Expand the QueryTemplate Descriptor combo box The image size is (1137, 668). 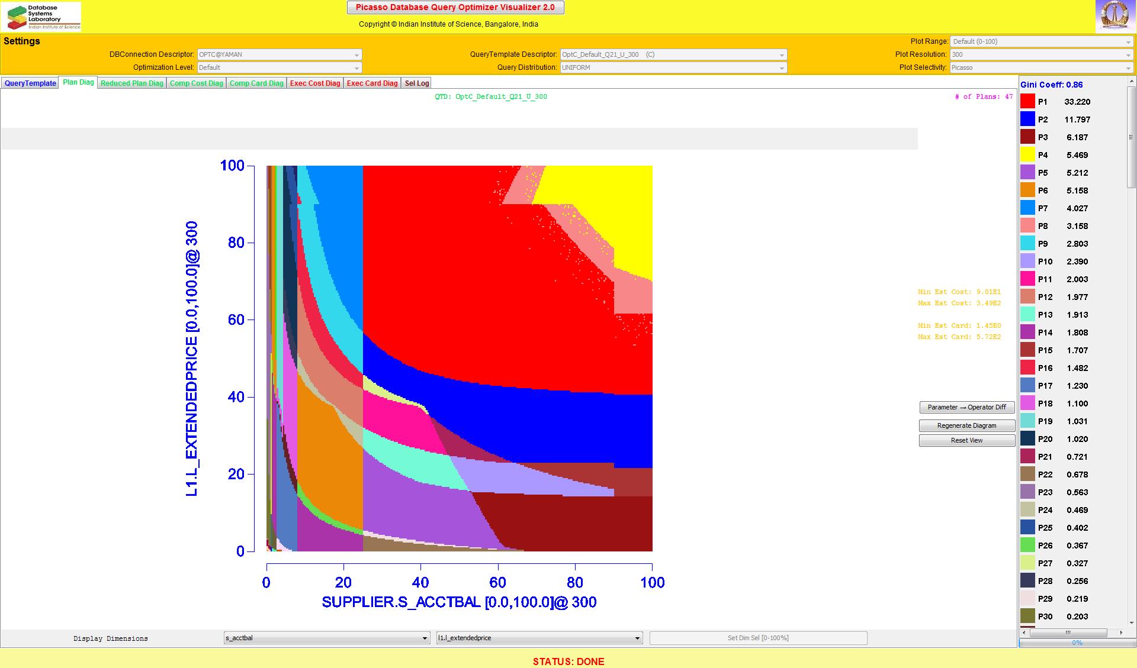point(673,54)
